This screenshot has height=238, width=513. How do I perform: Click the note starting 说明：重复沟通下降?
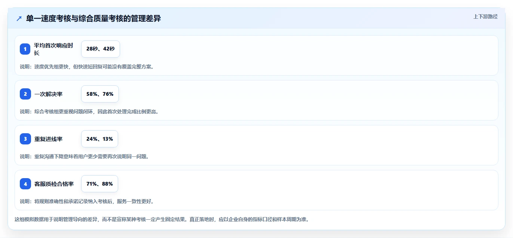pos(85,156)
